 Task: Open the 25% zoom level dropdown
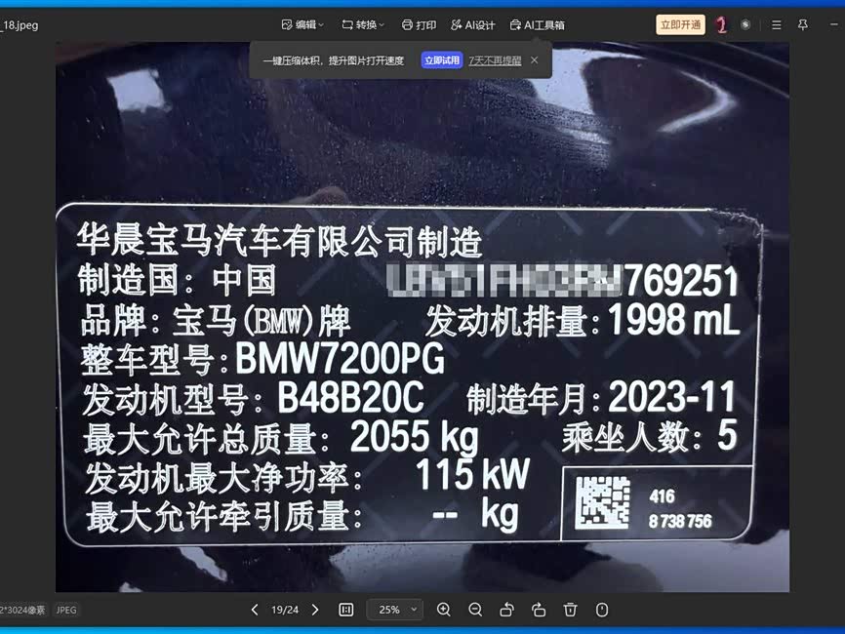pos(395,610)
